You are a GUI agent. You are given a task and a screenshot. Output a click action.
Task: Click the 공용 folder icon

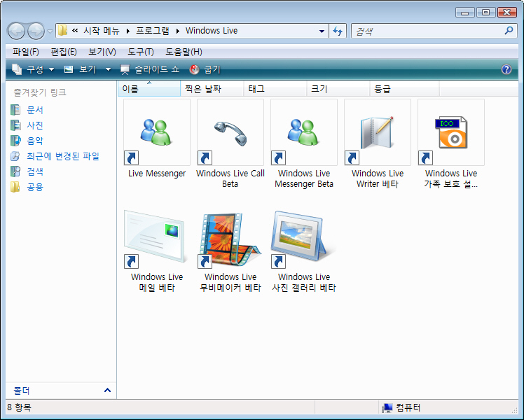tap(15, 187)
